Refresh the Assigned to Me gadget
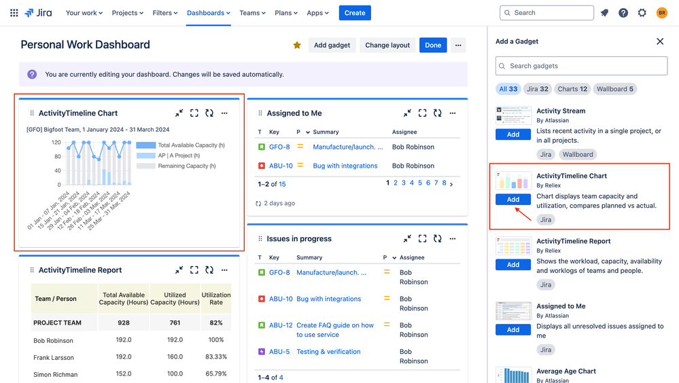 click(437, 113)
